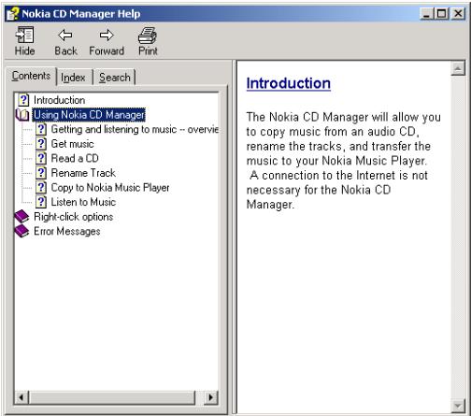This screenshot has height=416, width=471.
Task: Click the help icon in title bar
Action: [x=13, y=14]
